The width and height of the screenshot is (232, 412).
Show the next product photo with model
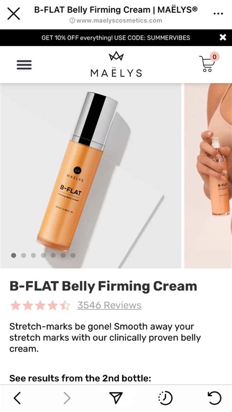[x=208, y=176]
